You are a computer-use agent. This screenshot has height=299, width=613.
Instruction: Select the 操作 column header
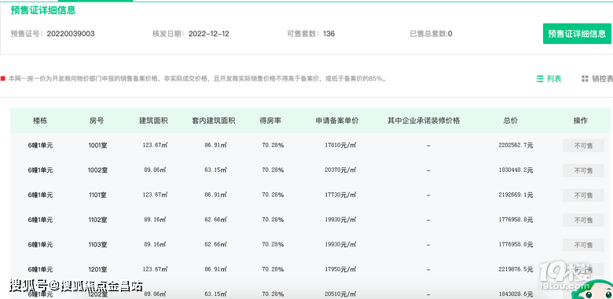pyautogui.click(x=580, y=121)
